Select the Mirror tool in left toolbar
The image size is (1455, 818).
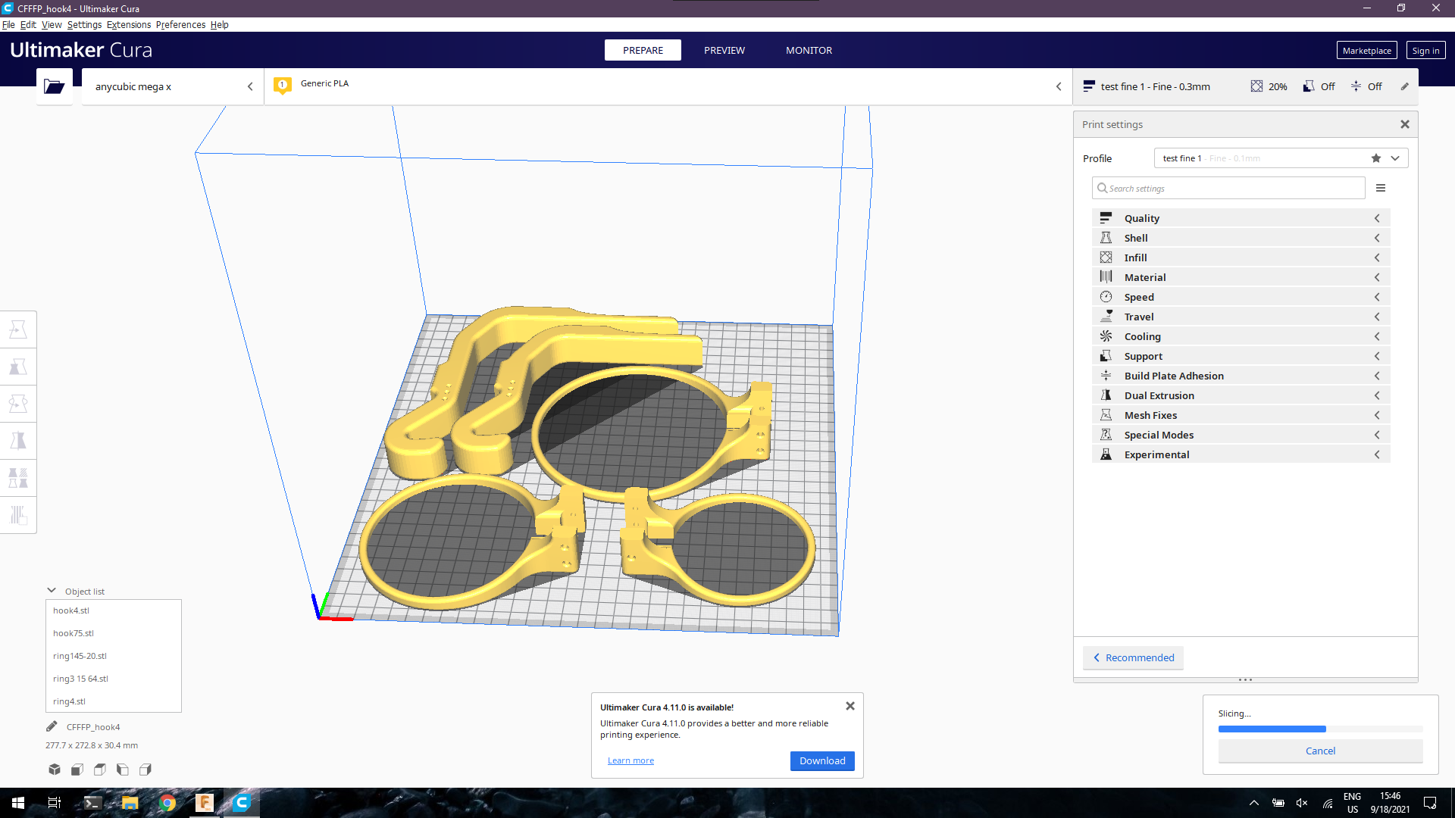click(x=18, y=441)
